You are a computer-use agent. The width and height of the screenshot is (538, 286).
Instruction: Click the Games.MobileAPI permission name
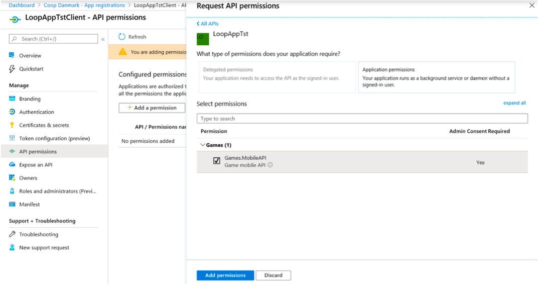pos(245,158)
